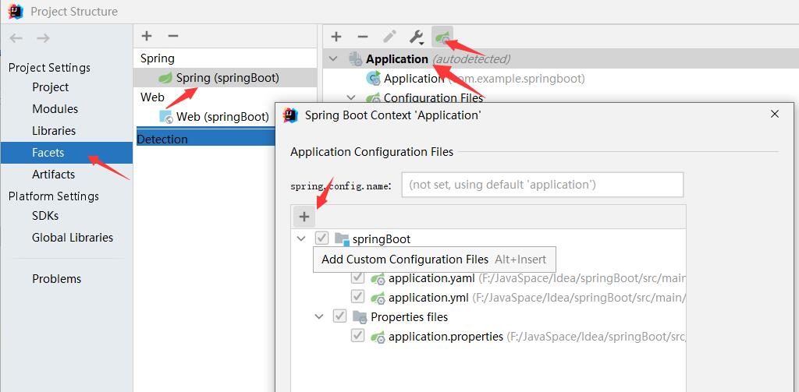This screenshot has width=799, height=392.
Task: Click the back navigation arrow
Action: click(16, 38)
